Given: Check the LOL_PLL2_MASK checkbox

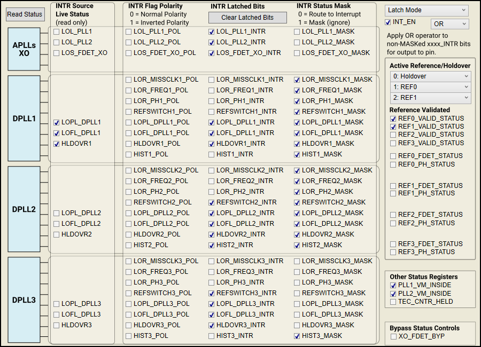Looking at the screenshot, I should [297, 42].
